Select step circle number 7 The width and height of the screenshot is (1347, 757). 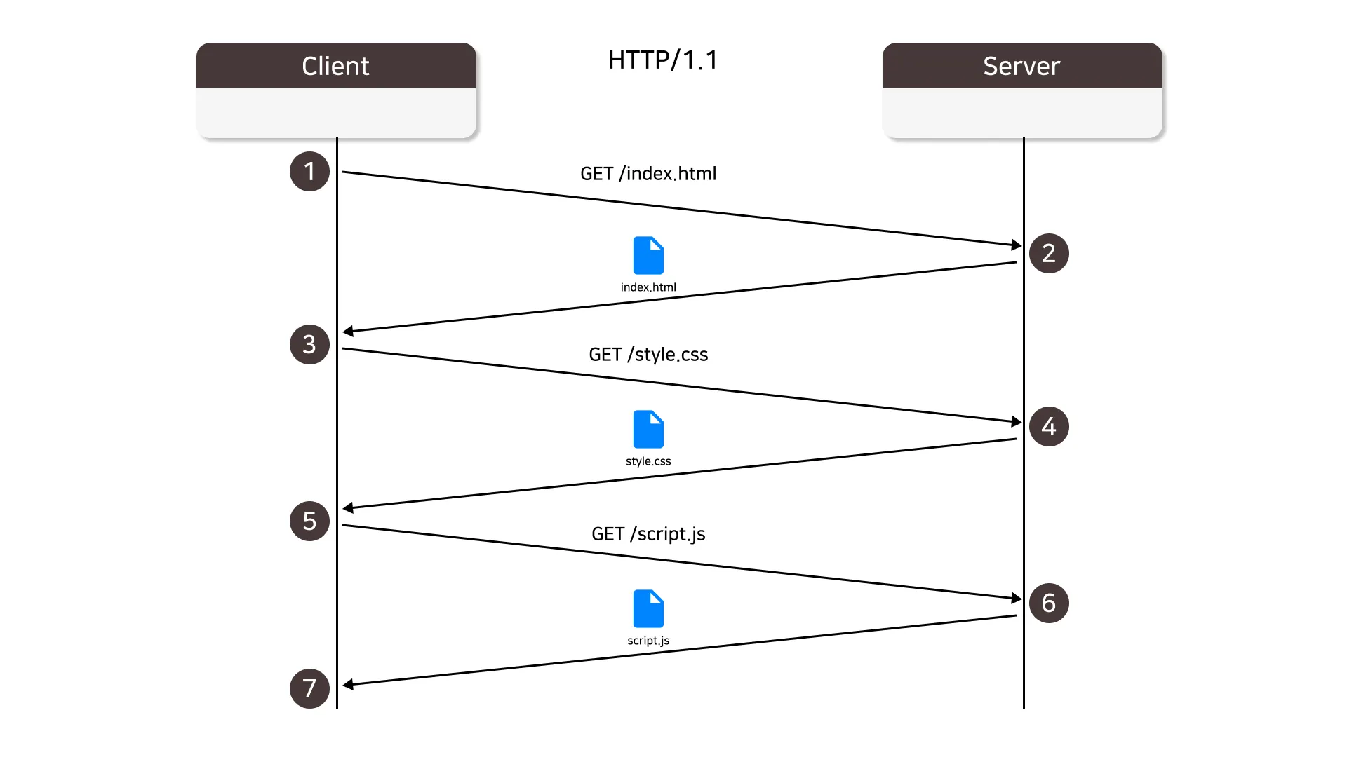(309, 688)
